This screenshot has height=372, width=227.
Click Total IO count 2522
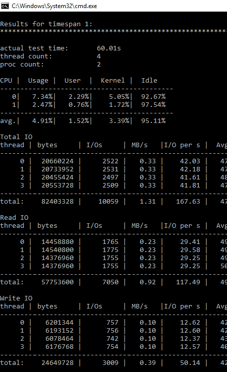110,161
